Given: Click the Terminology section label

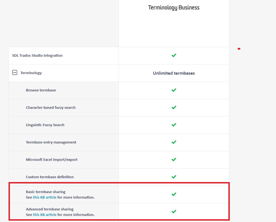Looking at the screenshot, I should pyautogui.click(x=31, y=73).
